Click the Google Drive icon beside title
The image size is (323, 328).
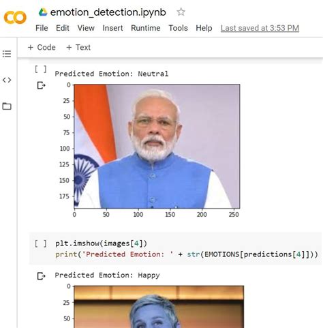pyautogui.click(x=43, y=12)
